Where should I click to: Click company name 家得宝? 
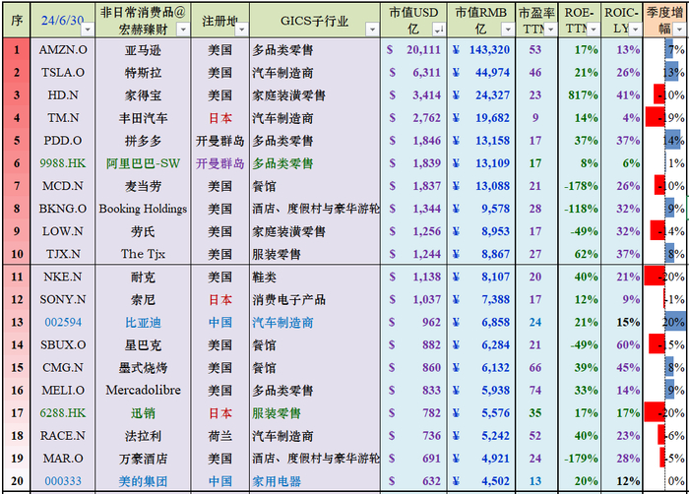(144, 94)
